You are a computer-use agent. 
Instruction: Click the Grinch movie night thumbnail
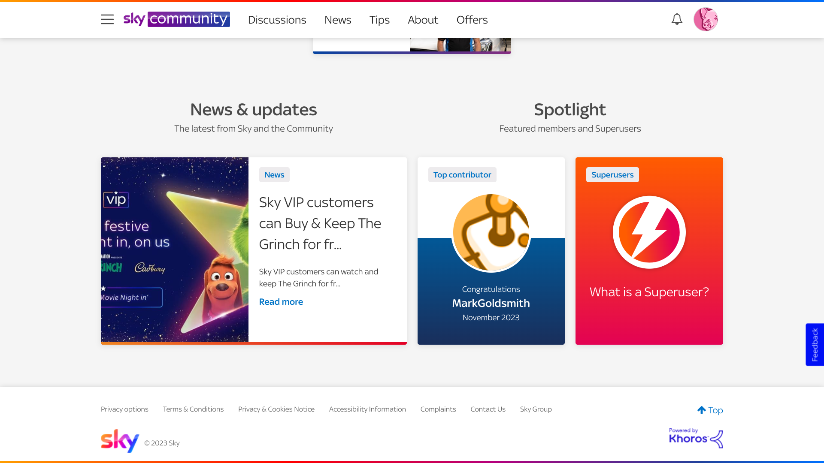174,250
